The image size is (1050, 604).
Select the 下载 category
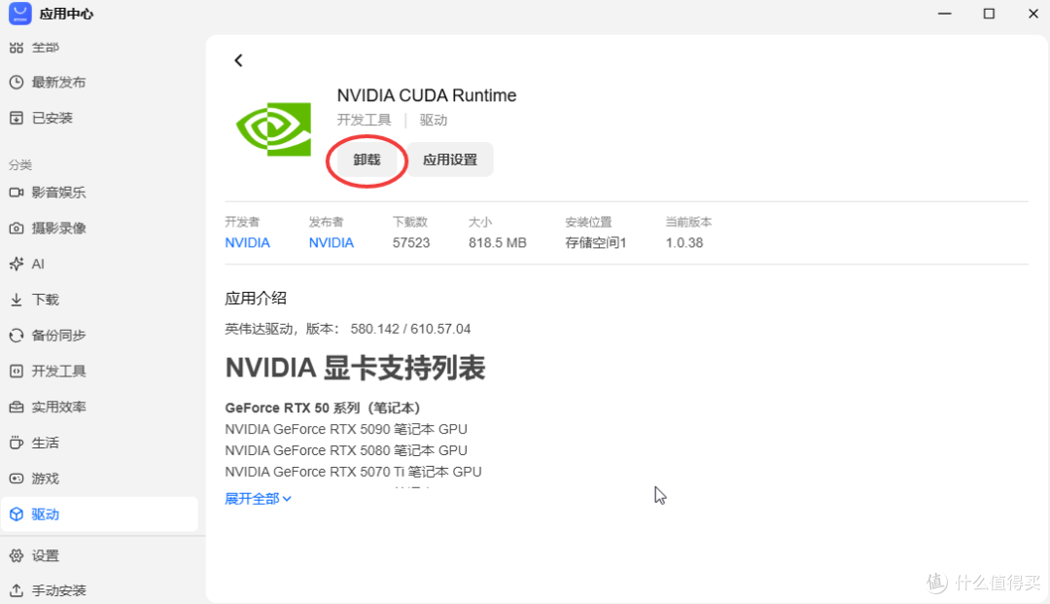46,300
